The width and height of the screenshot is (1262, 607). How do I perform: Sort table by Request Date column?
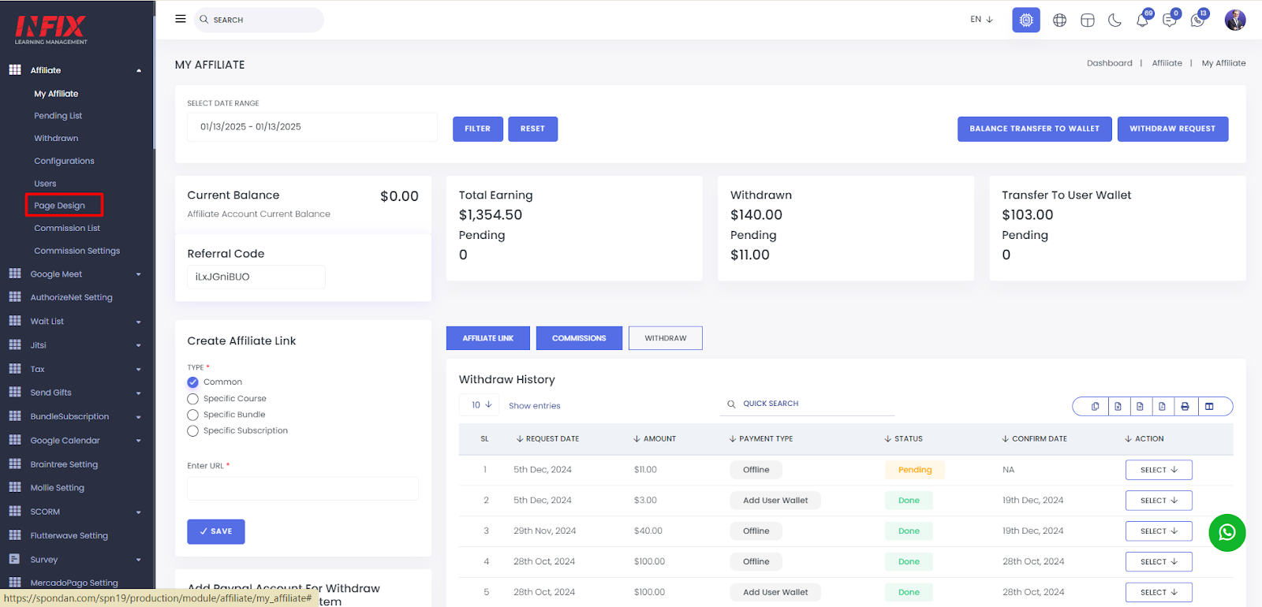547,439
